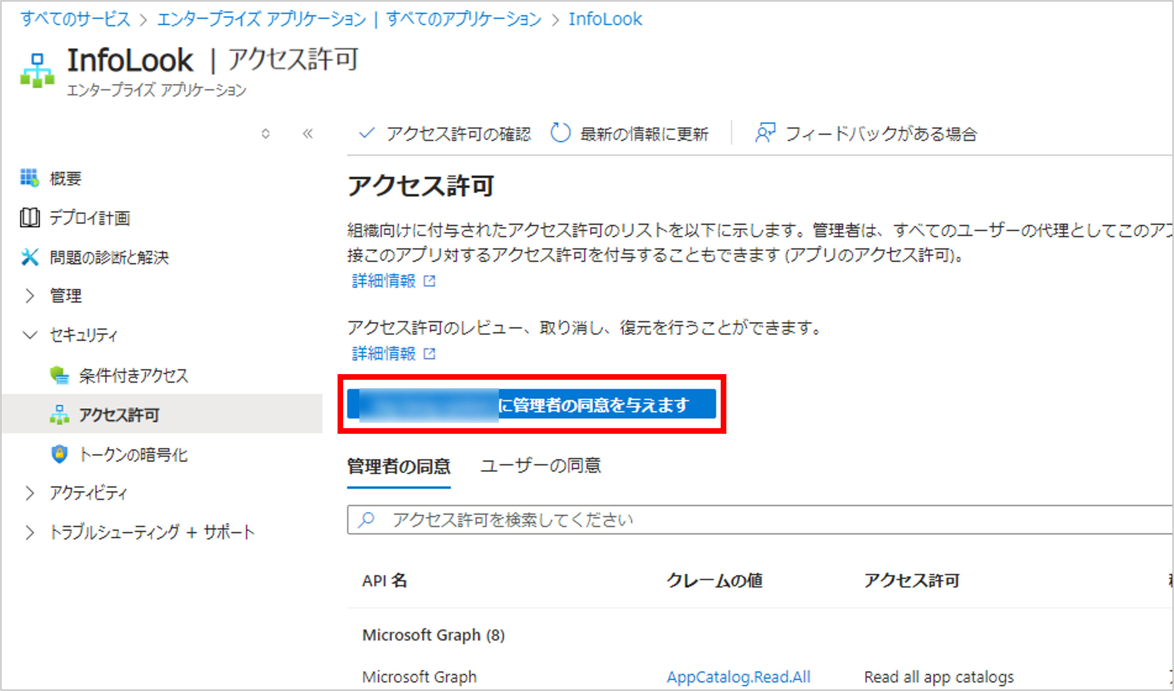Image resolution: width=1174 pixels, height=691 pixels.
Task: Click external link icon beside first 詳細情報
Action: coord(429,281)
